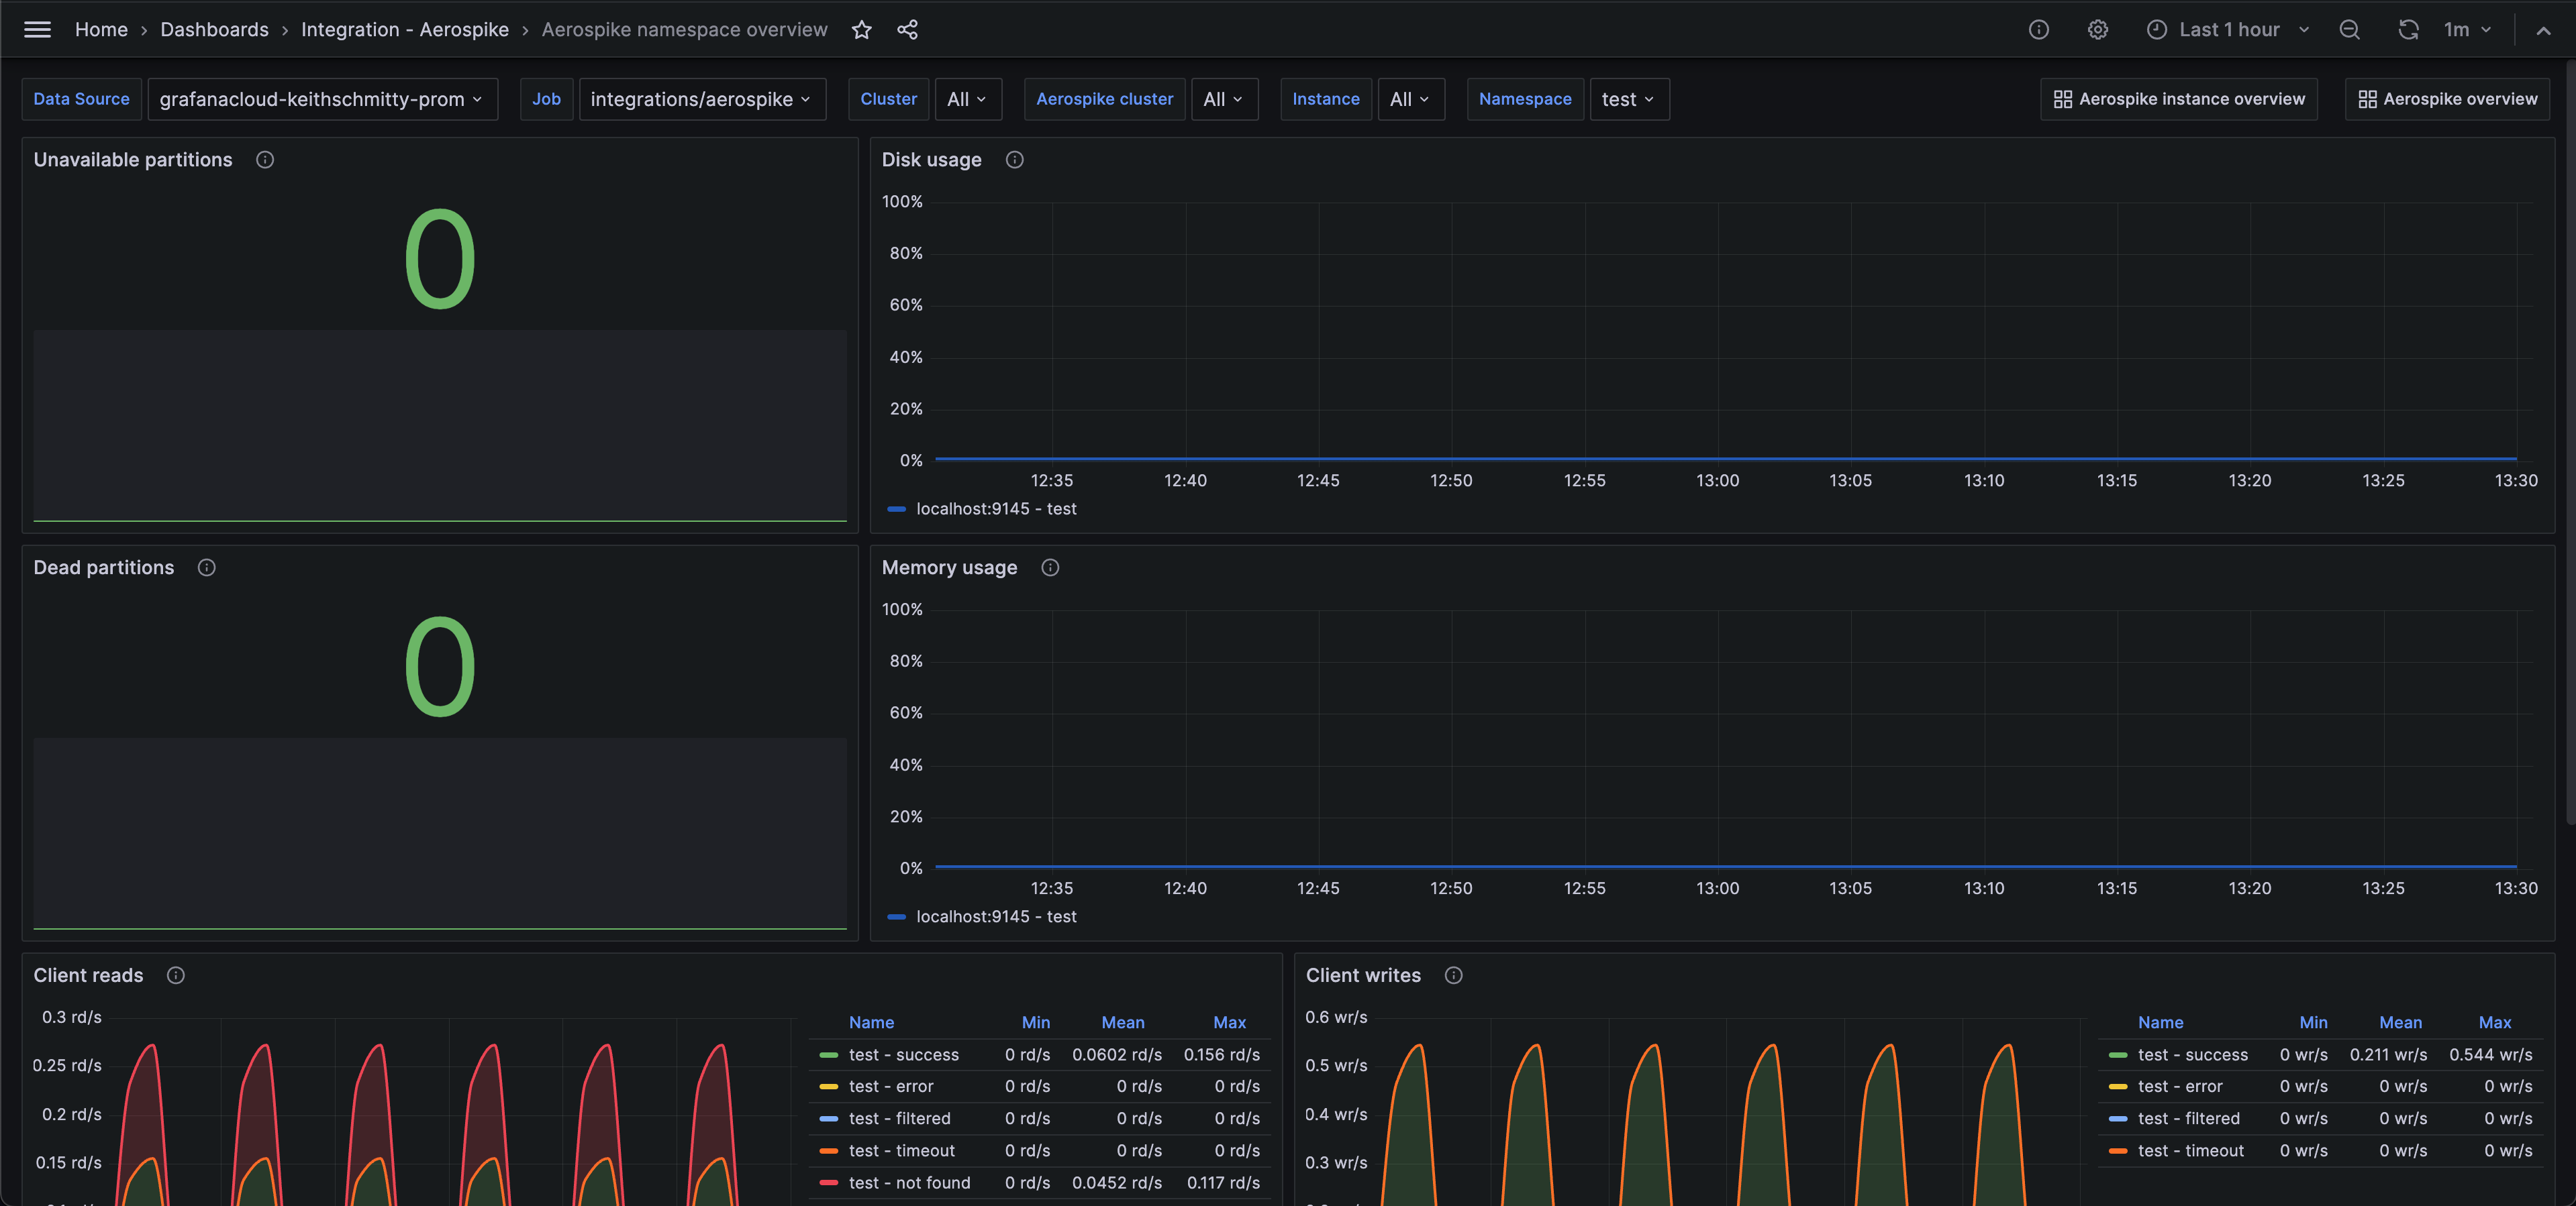Refresh the dashboard now
This screenshot has width=2576, height=1206.
point(2408,30)
